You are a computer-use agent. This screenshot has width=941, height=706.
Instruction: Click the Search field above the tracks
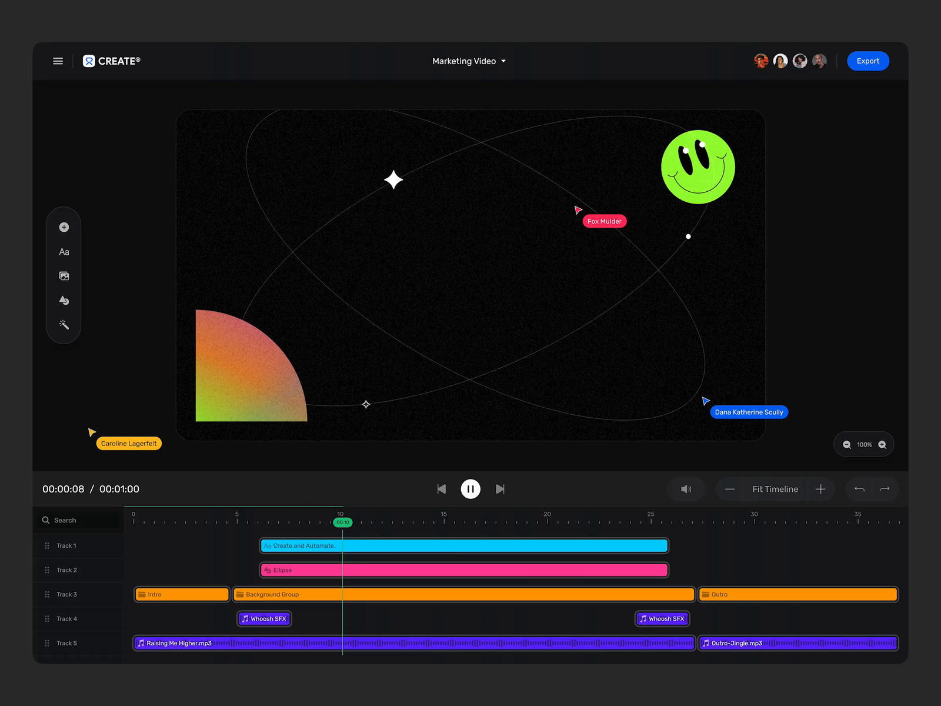point(78,519)
